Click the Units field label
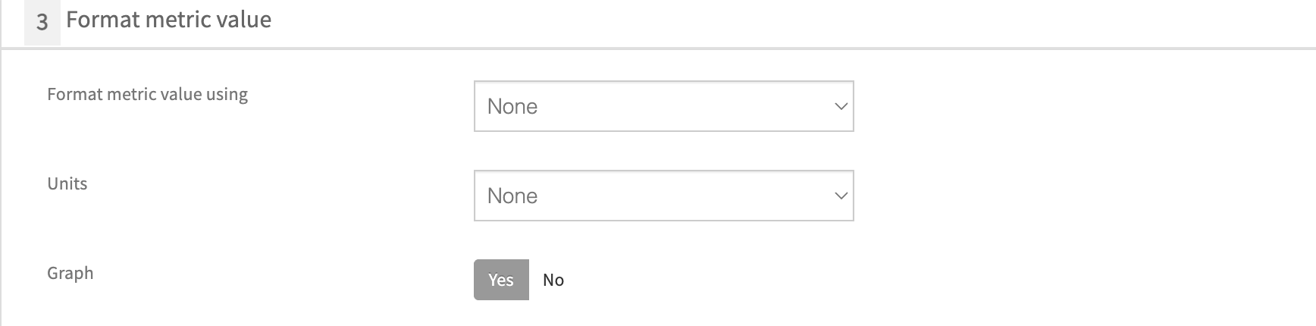The image size is (1316, 326). click(67, 183)
